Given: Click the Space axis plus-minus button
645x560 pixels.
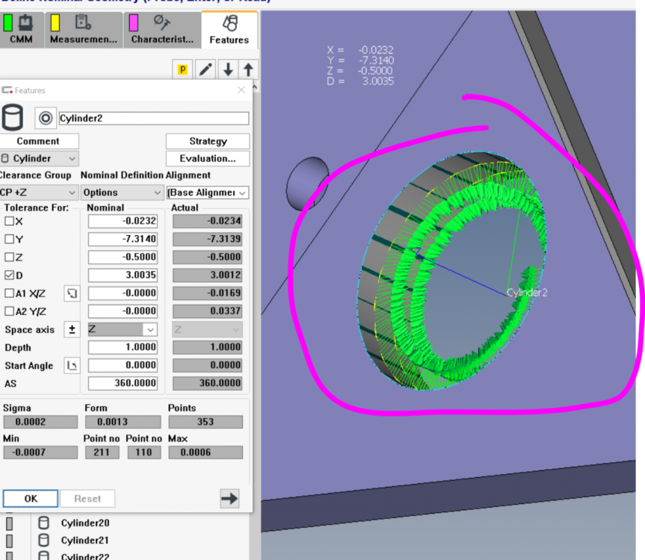Looking at the screenshot, I should (72, 329).
